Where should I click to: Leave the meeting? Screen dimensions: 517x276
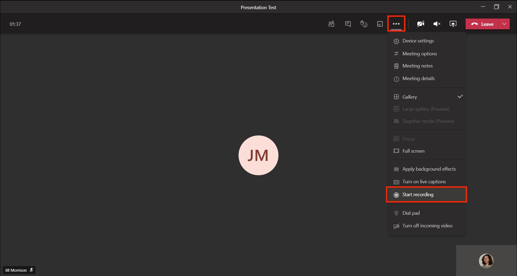(483, 24)
